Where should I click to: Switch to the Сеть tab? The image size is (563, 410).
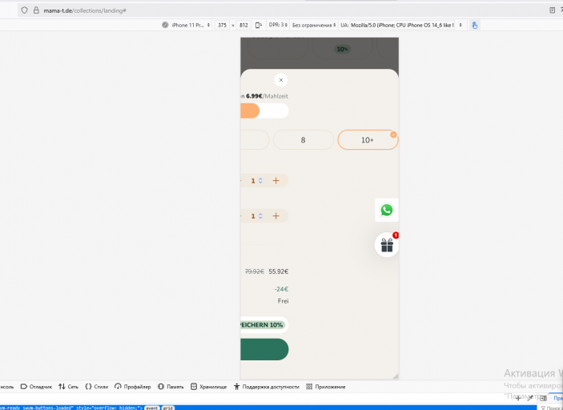click(68, 387)
